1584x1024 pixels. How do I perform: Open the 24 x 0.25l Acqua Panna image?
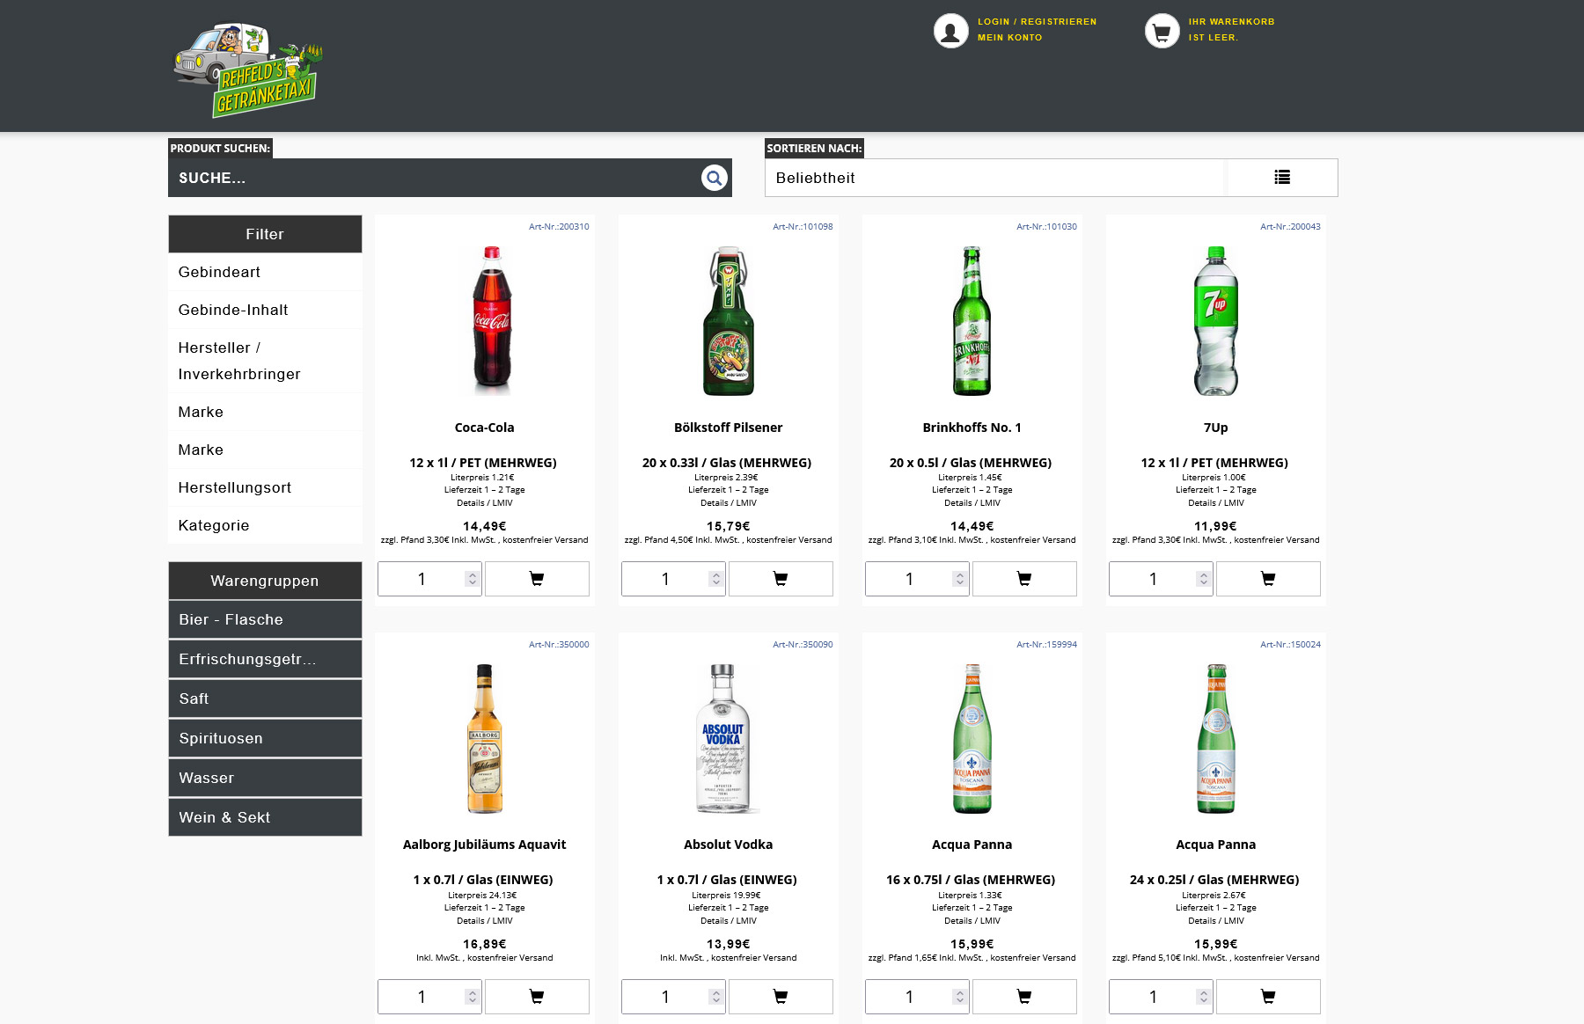1216,739
